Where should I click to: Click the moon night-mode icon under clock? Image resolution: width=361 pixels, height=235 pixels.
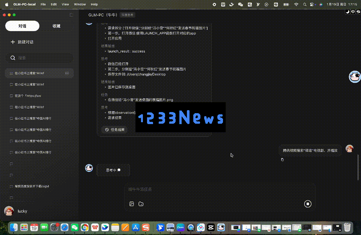[347, 12]
